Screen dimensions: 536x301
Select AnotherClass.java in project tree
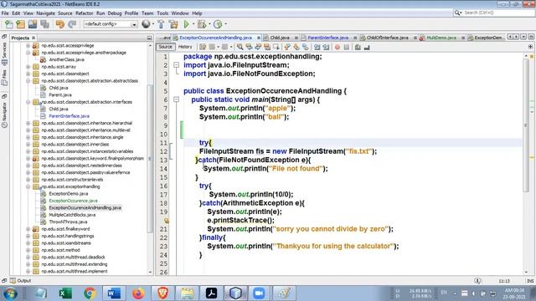[66, 59]
